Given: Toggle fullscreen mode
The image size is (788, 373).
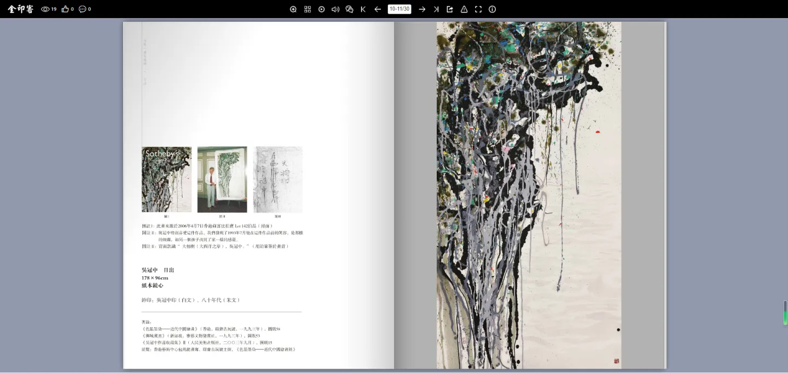Looking at the screenshot, I should coord(478,9).
